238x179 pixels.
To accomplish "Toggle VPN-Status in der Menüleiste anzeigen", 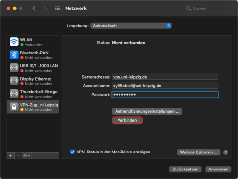I will (x=72, y=152).
